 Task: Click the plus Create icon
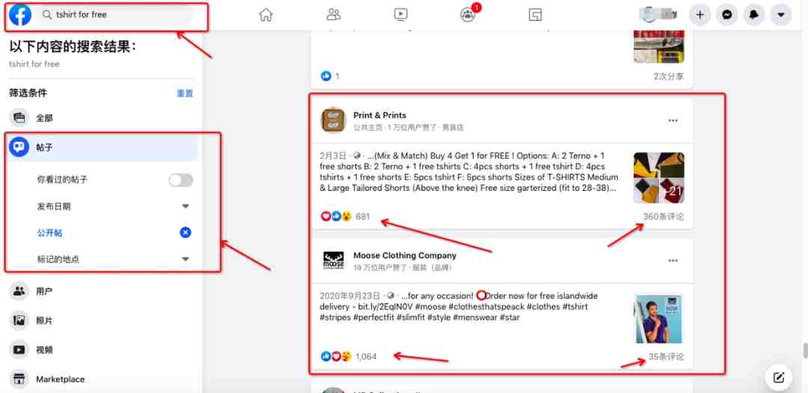[700, 15]
